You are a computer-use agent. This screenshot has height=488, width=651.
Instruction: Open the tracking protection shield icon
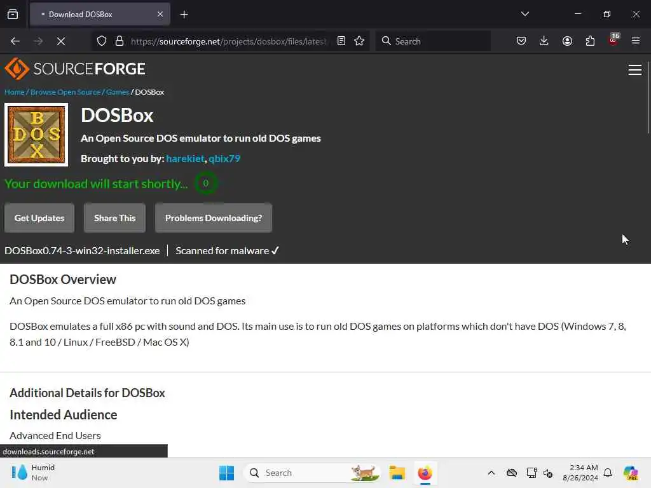tap(102, 41)
